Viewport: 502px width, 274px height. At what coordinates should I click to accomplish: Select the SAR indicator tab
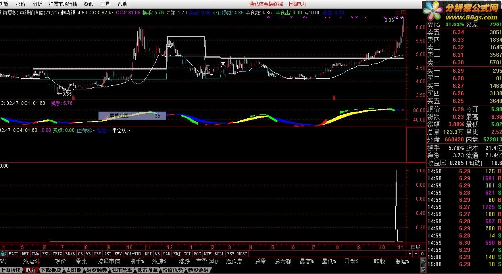point(166,253)
